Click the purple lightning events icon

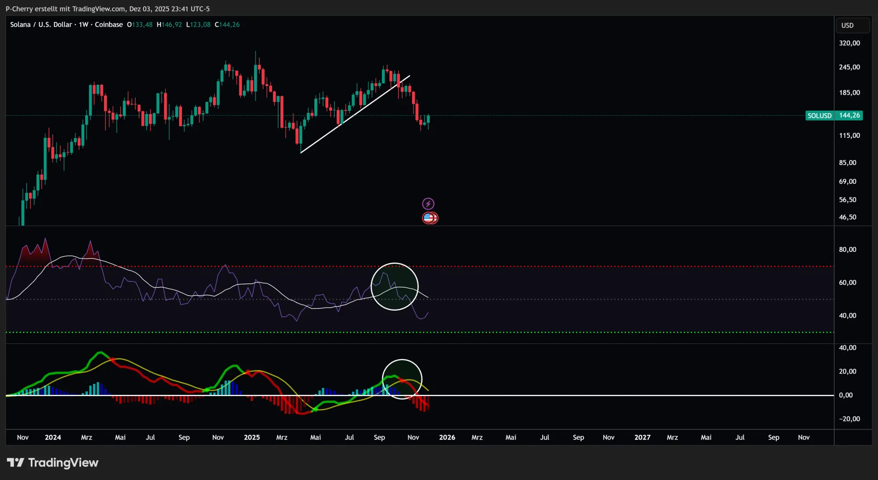(x=428, y=203)
